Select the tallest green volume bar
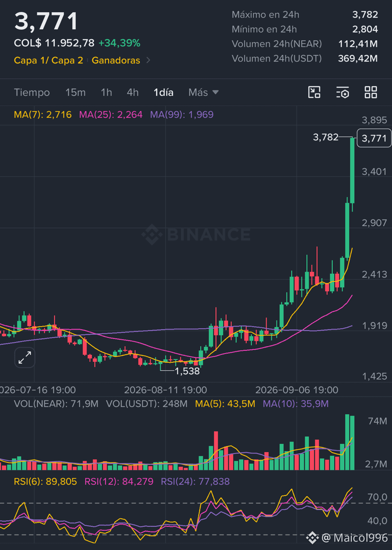The width and height of the screenshot is (392, 550). 347,442
